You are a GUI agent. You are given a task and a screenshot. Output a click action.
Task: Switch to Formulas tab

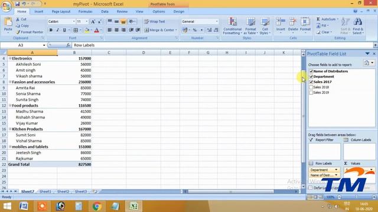click(x=85, y=12)
